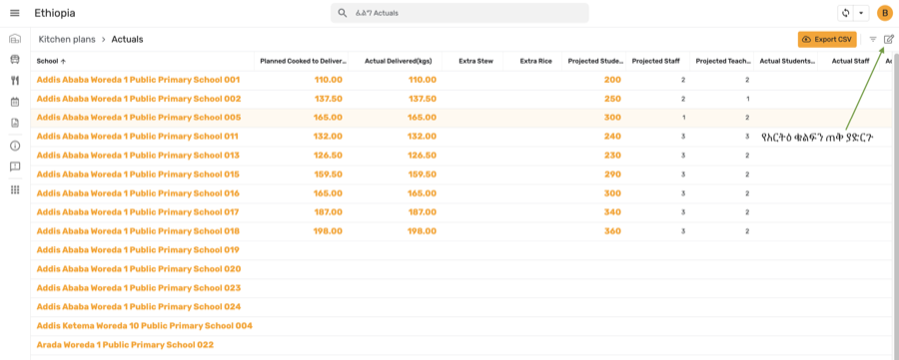
Task: Click projected students 290 for School 015
Action: pyautogui.click(x=612, y=174)
